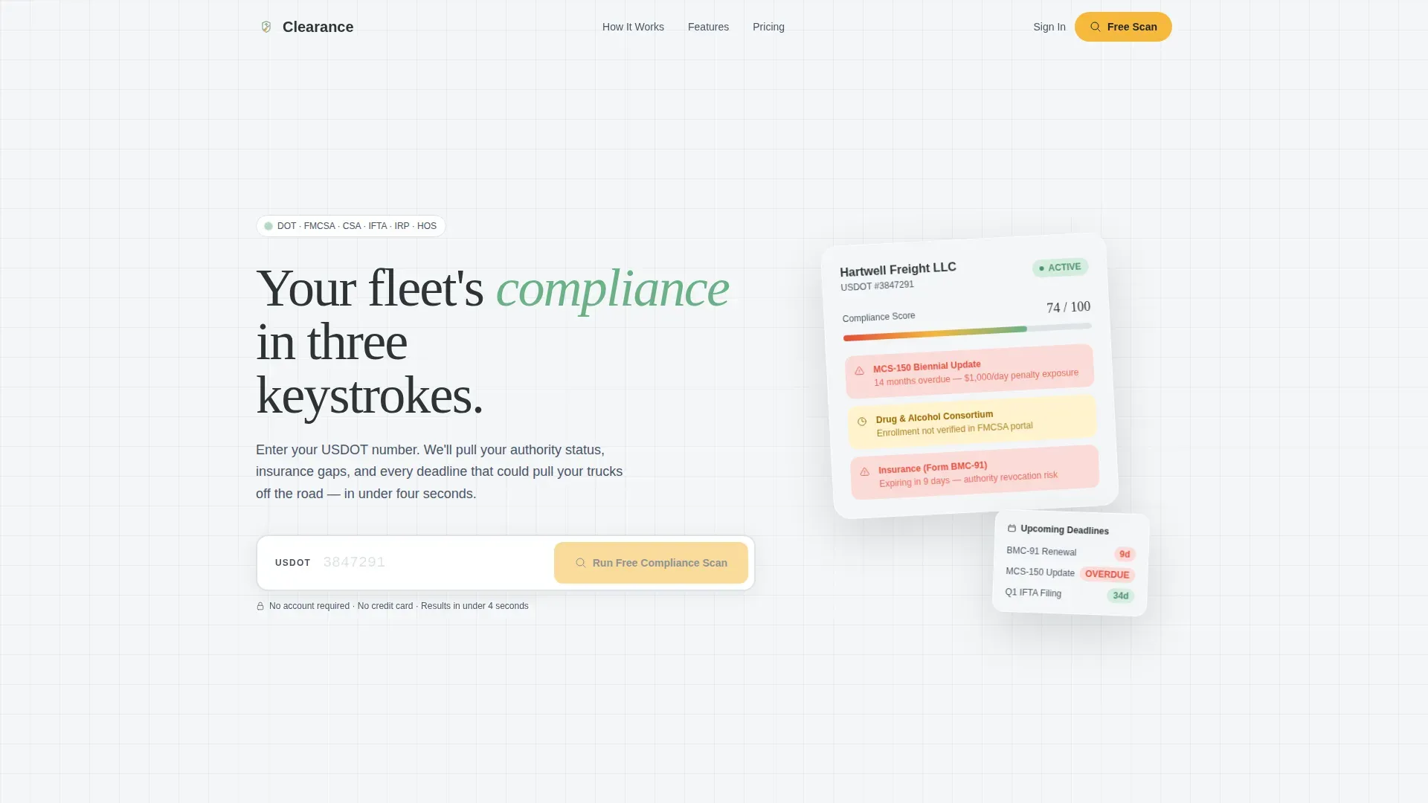Click the DOT FMCSA CSA tag pill

tap(351, 226)
